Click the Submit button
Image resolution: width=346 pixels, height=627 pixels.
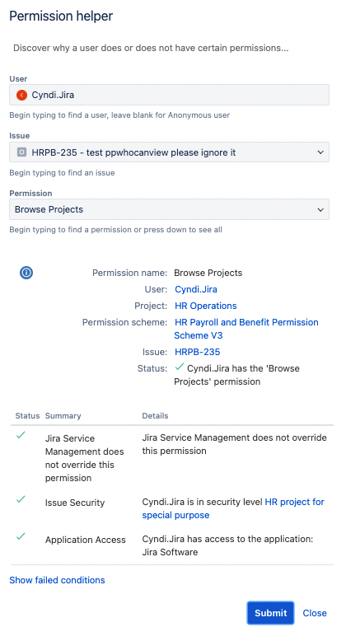click(x=271, y=613)
